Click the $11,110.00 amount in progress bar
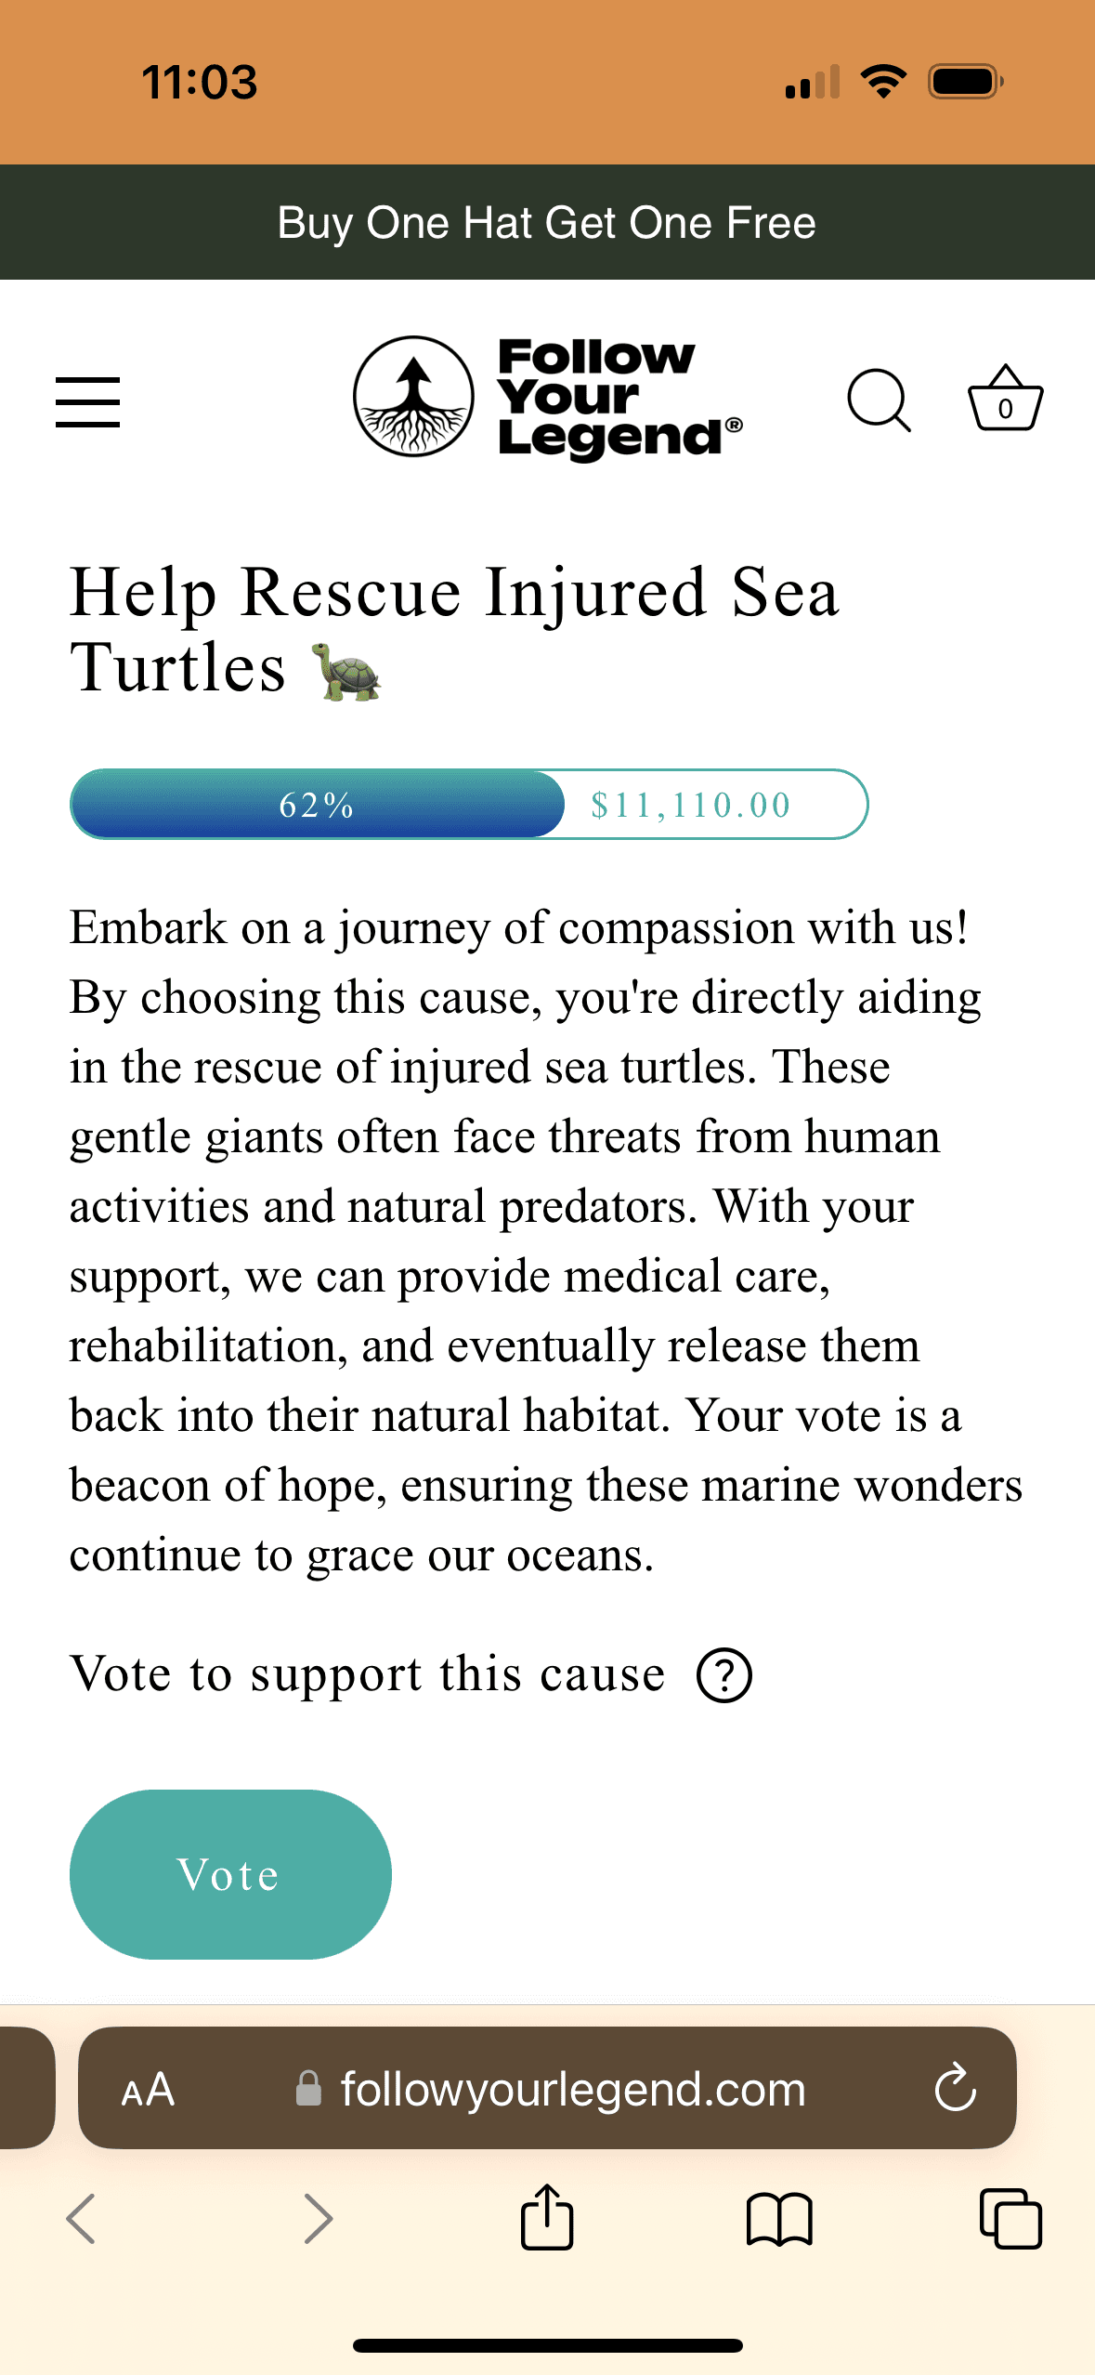This screenshot has width=1095, height=2375. [x=691, y=805]
